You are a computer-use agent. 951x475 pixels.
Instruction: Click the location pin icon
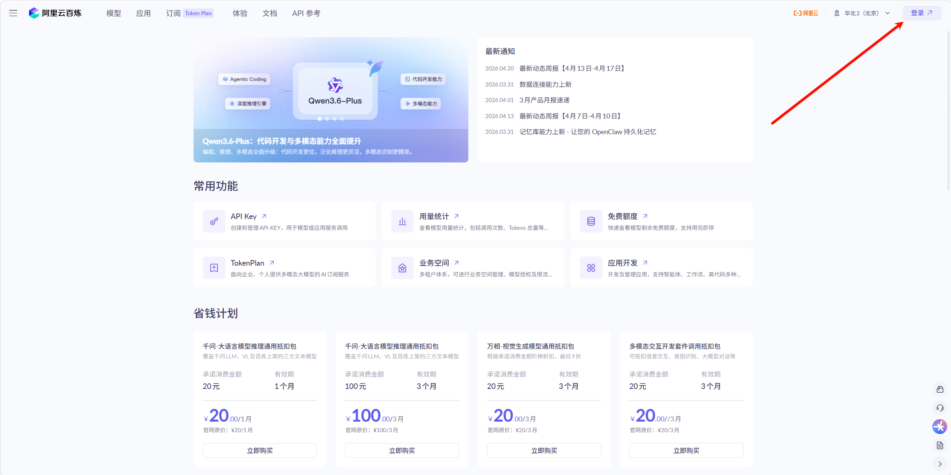click(837, 13)
